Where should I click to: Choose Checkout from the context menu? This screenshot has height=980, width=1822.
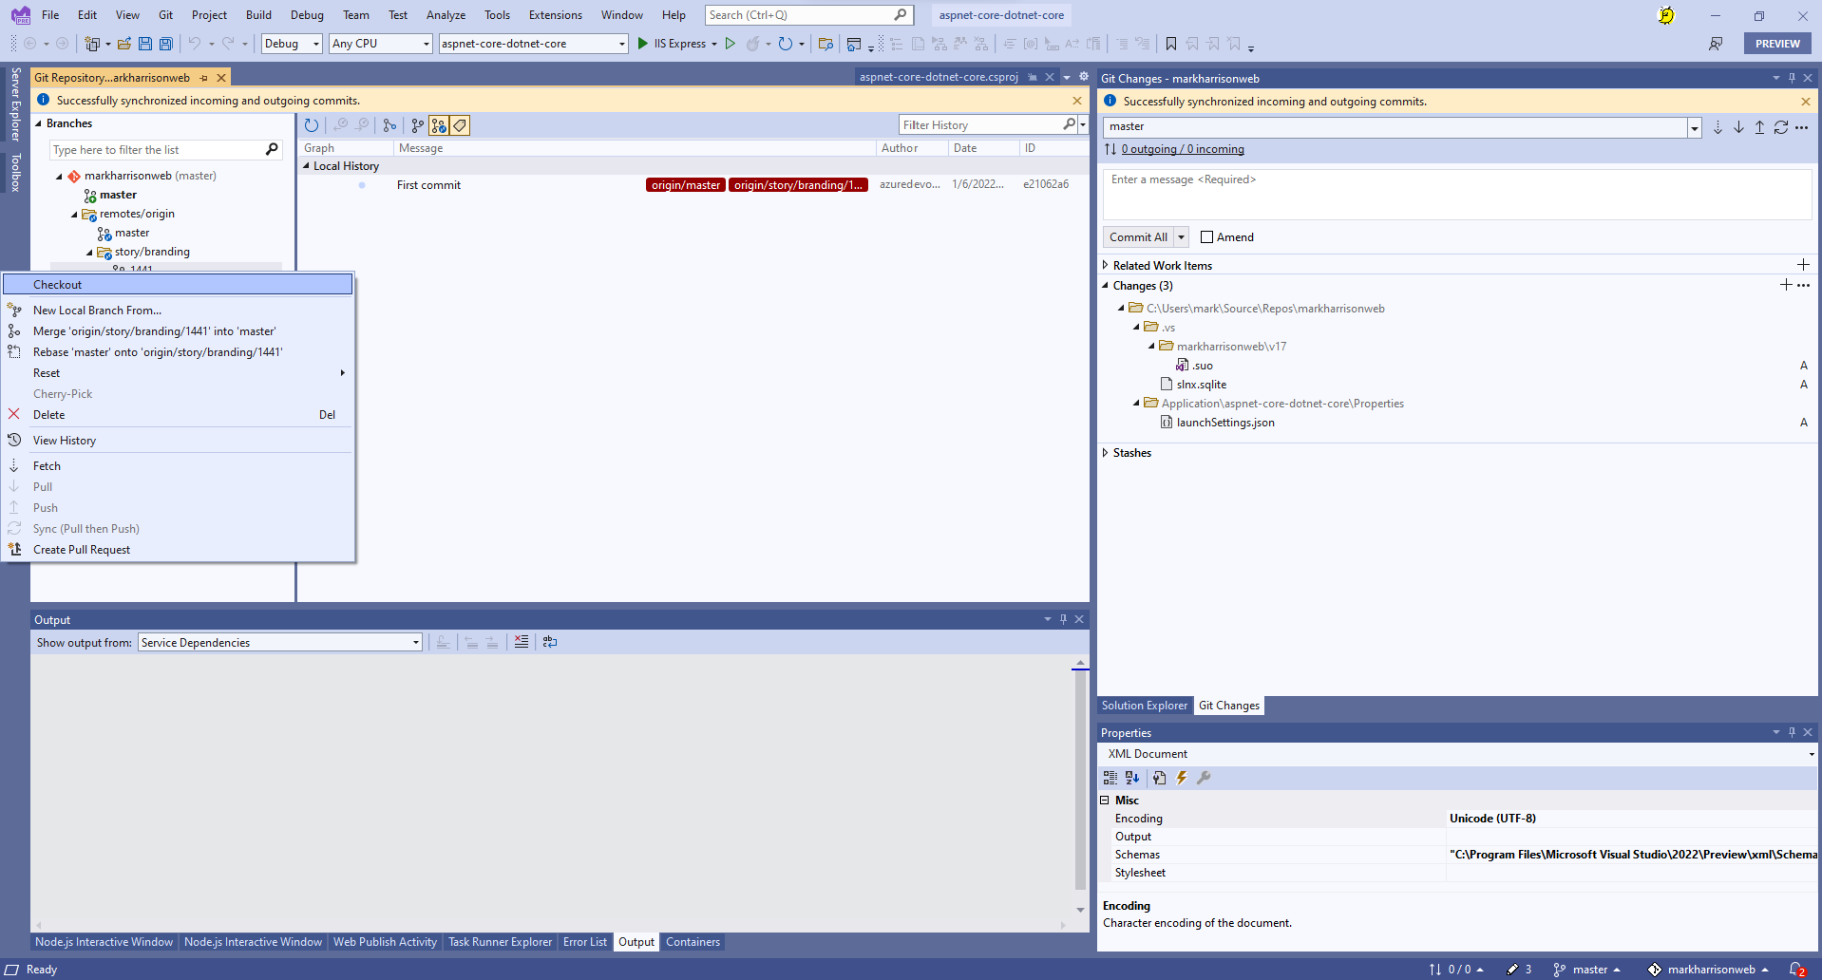click(x=58, y=285)
